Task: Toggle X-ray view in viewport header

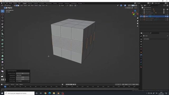Action: [x=129, y=5]
